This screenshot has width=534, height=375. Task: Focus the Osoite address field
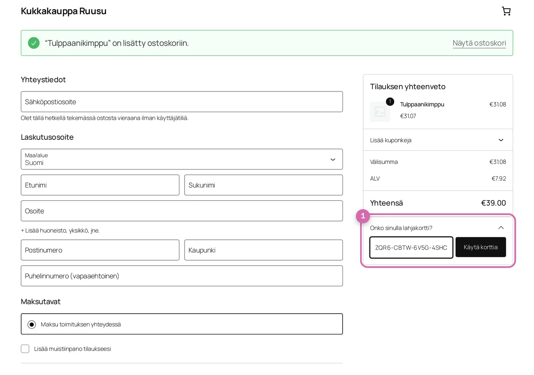pos(182,211)
